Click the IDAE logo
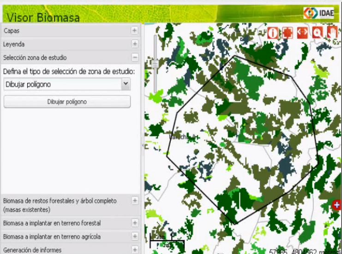This screenshot has height=254, width=342. coord(319,13)
